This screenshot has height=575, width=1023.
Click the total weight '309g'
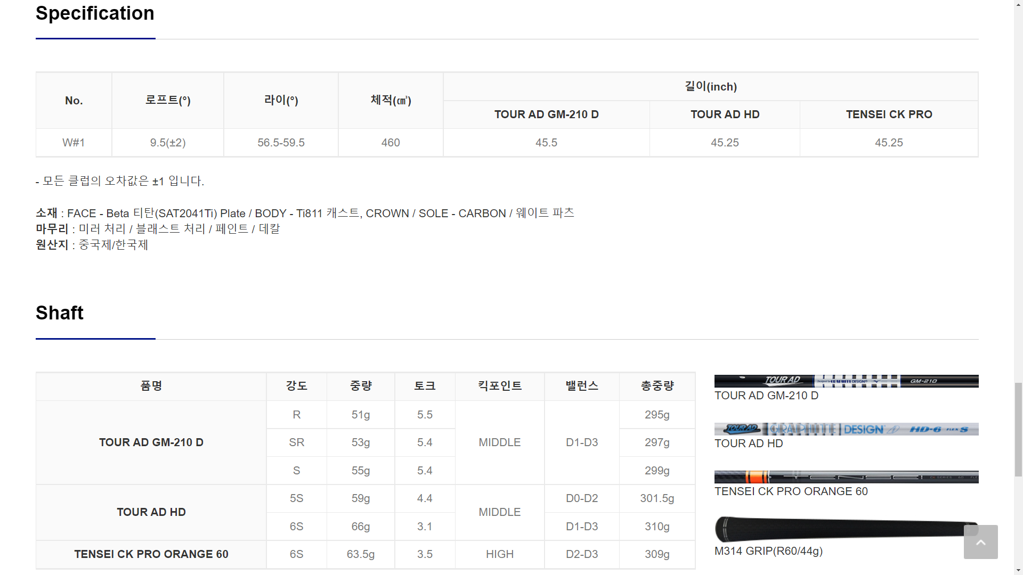(657, 554)
